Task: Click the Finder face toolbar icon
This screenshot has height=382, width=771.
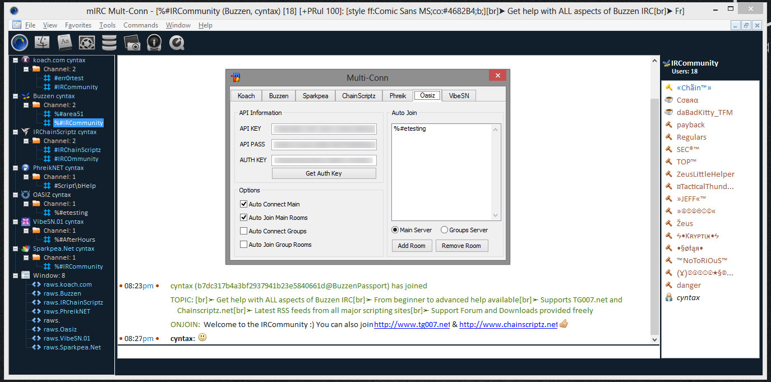Action: click(x=43, y=43)
